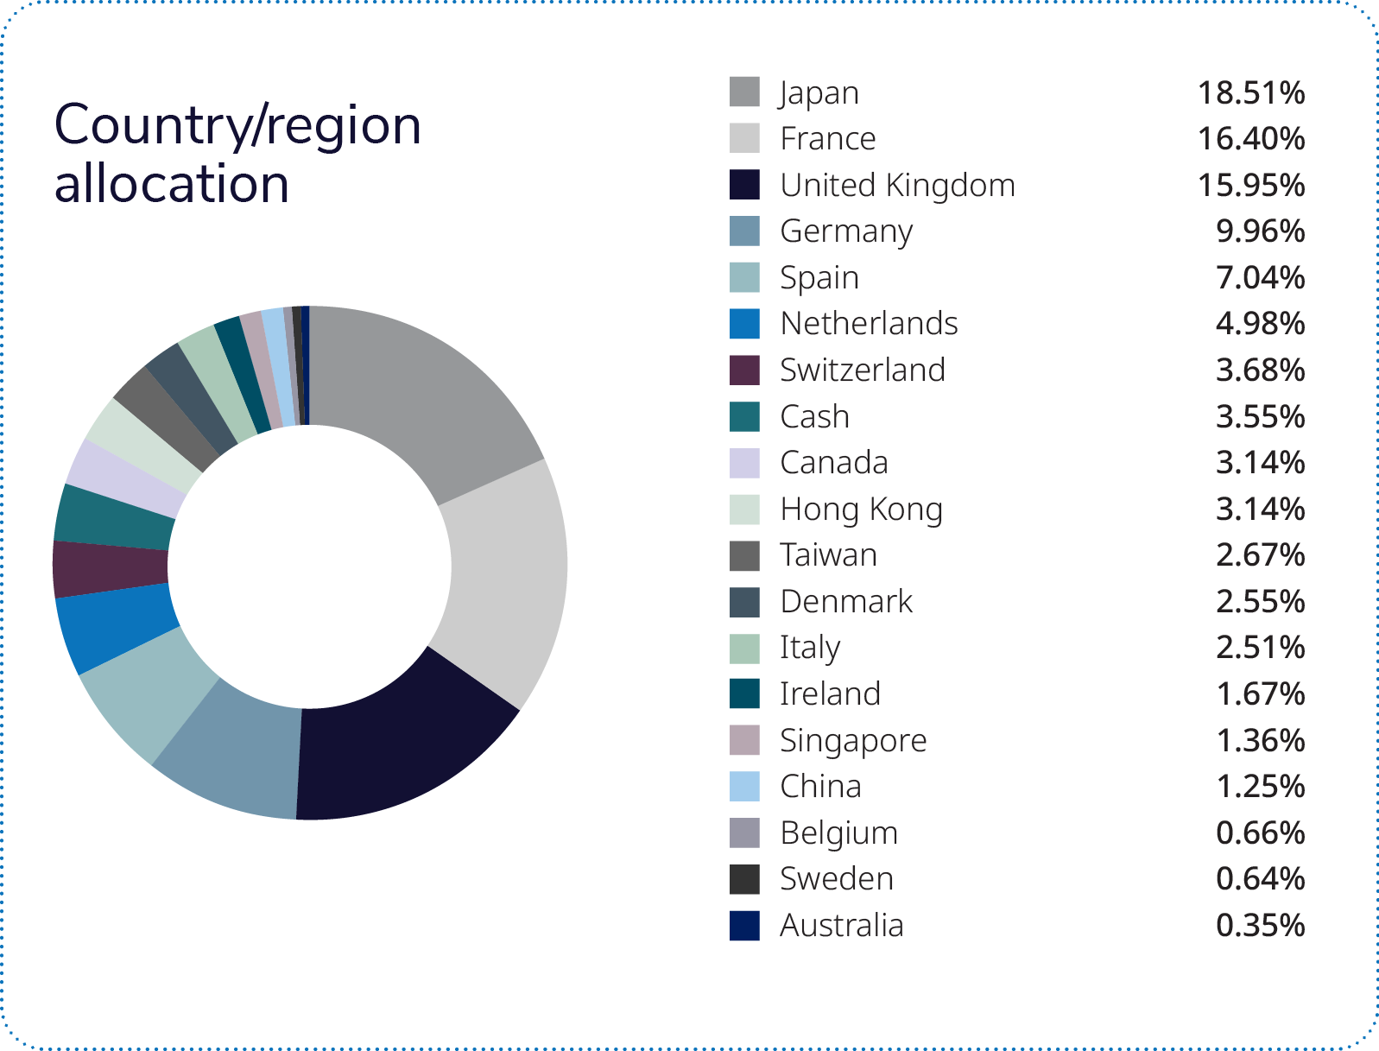Viewport: 1379px width, 1051px height.
Task: Click the Cash teal legend swatch
Action: coord(744,417)
